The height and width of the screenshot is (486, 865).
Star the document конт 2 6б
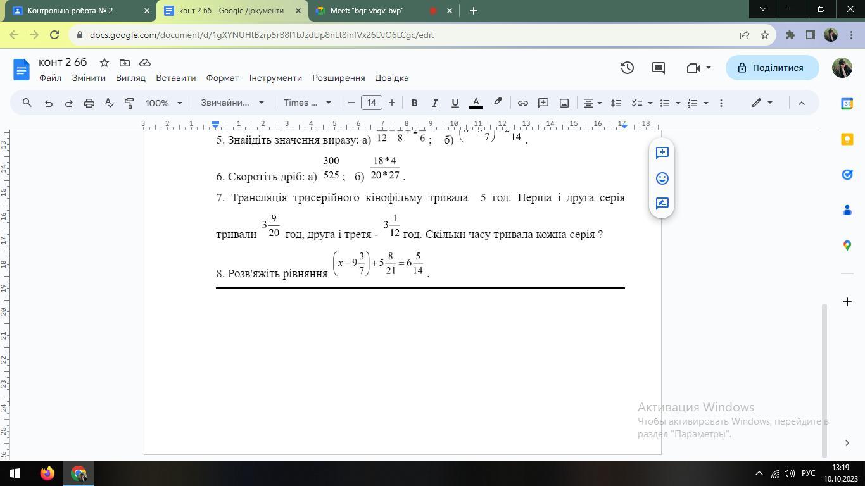pos(104,63)
